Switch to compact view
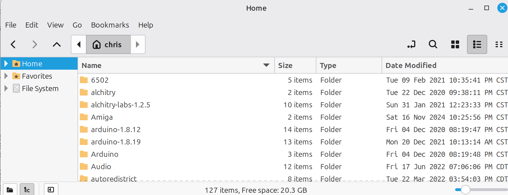Screen dimensions: 508x195 pos(499,44)
